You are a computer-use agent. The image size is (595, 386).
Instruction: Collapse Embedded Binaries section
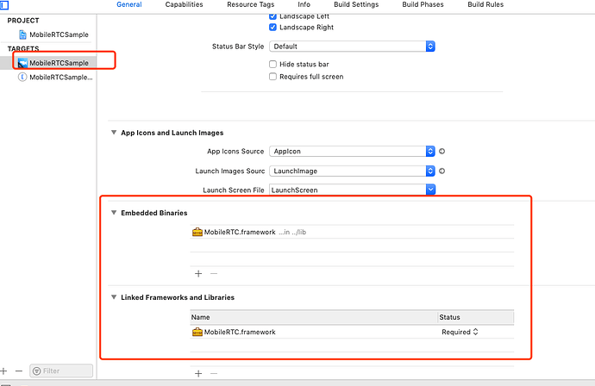(114, 213)
